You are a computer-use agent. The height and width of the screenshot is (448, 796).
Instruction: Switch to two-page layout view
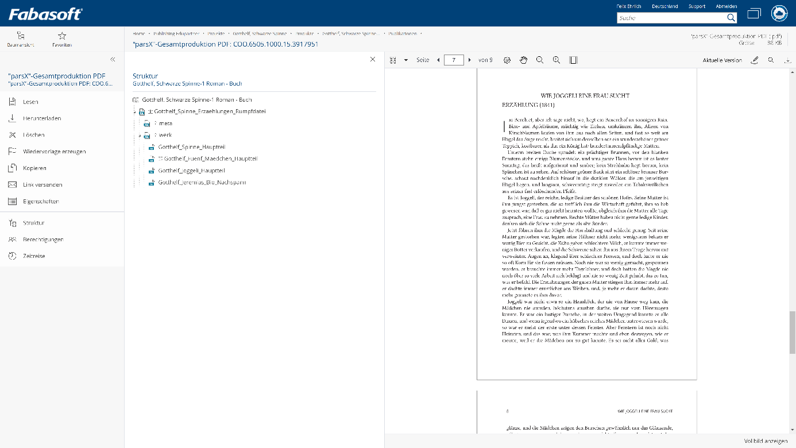click(x=573, y=59)
